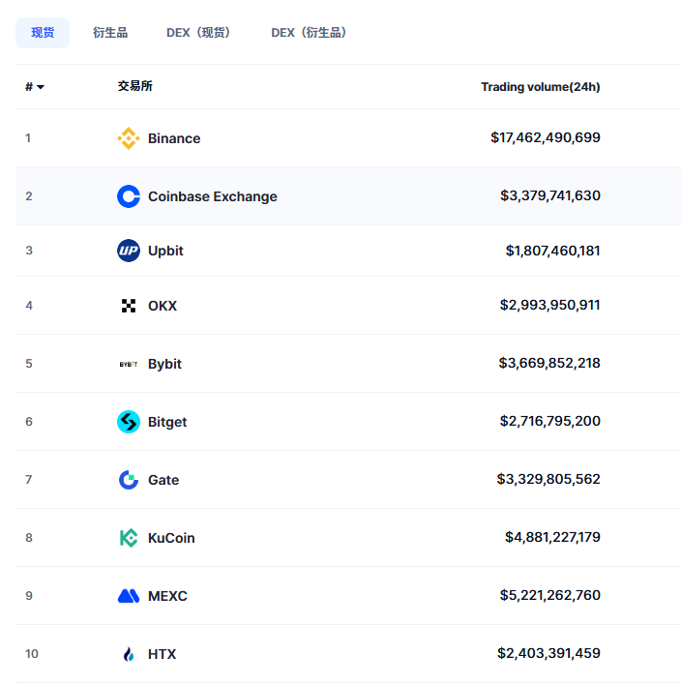The width and height of the screenshot is (681, 685).
Task: Click the value $3,329,805,562
Action: pos(548,479)
